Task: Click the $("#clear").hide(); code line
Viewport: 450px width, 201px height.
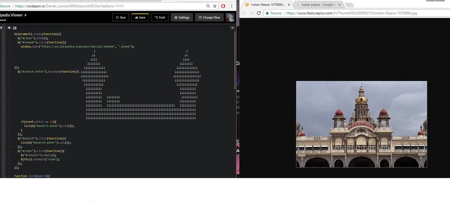Action: click(x=33, y=38)
